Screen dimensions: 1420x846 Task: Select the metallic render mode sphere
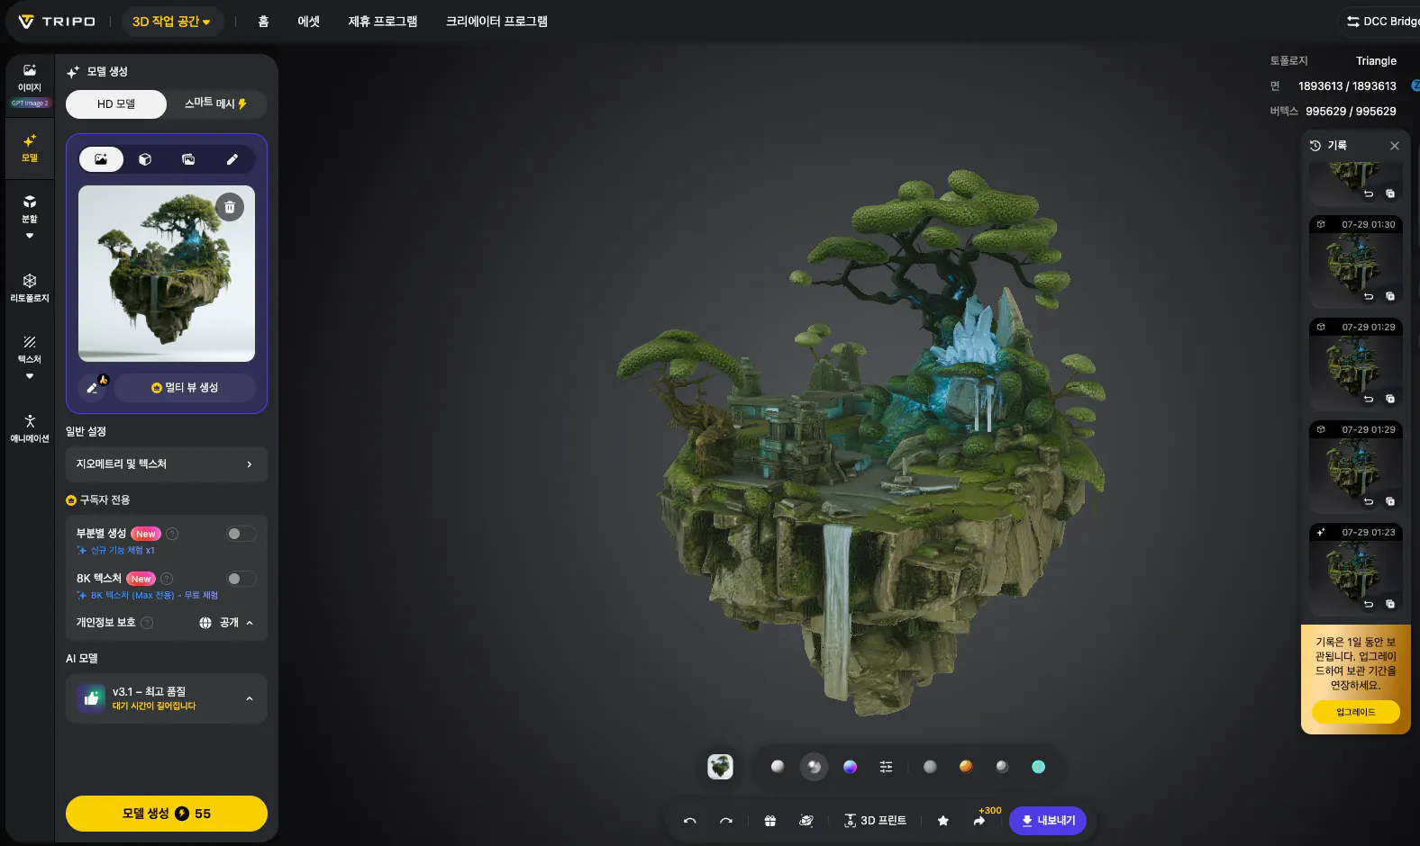coord(814,767)
